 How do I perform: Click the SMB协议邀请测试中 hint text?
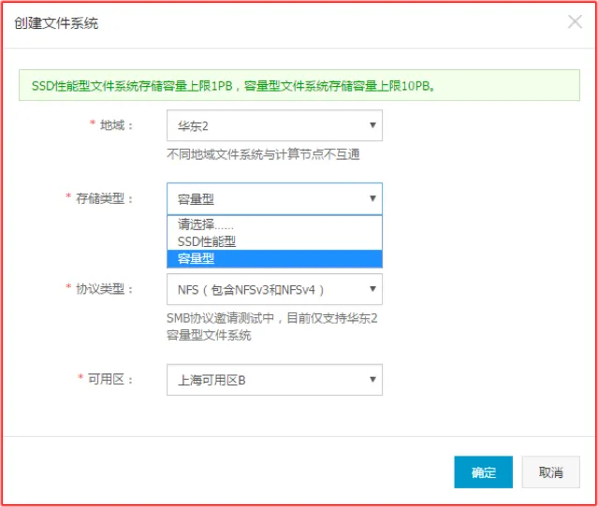(x=272, y=326)
